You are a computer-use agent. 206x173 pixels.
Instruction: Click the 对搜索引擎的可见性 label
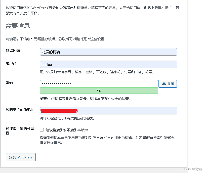[x=20, y=131]
